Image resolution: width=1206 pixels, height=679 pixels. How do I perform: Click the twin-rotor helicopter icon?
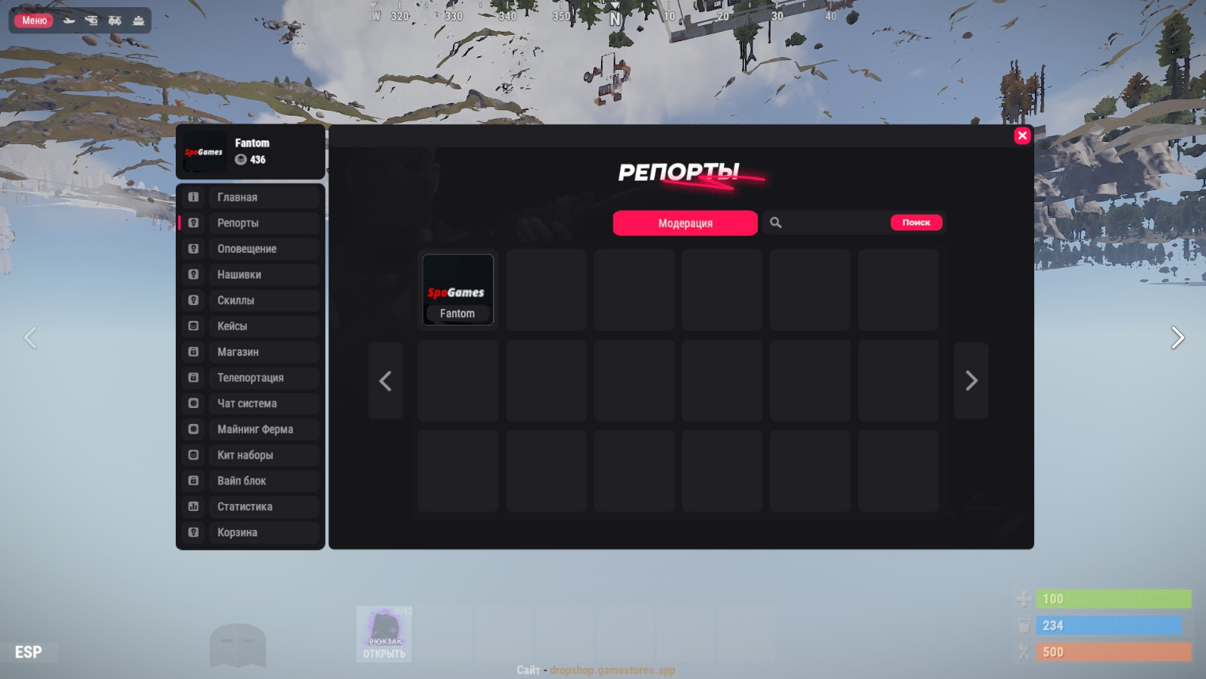tap(115, 21)
